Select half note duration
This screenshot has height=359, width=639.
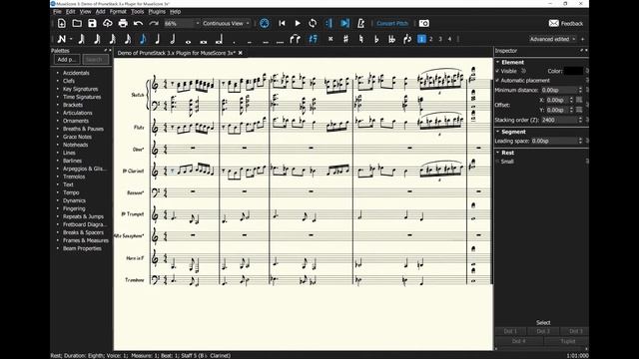point(173,39)
